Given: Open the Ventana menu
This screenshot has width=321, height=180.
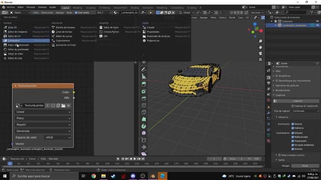Looking at the screenshot, I should coord(42,7).
